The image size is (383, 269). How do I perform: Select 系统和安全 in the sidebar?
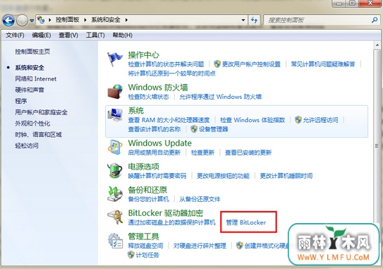pyautogui.click(x=30, y=68)
